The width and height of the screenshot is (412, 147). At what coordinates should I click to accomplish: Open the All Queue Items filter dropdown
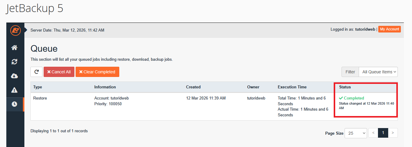click(x=378, y=72)
